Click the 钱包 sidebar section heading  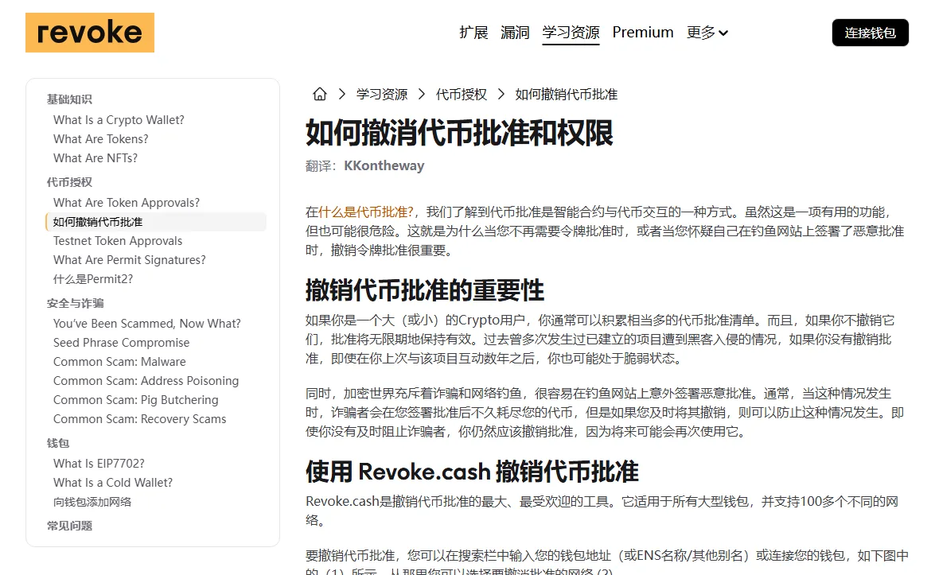pyautogui.click(x=58, y=443)
